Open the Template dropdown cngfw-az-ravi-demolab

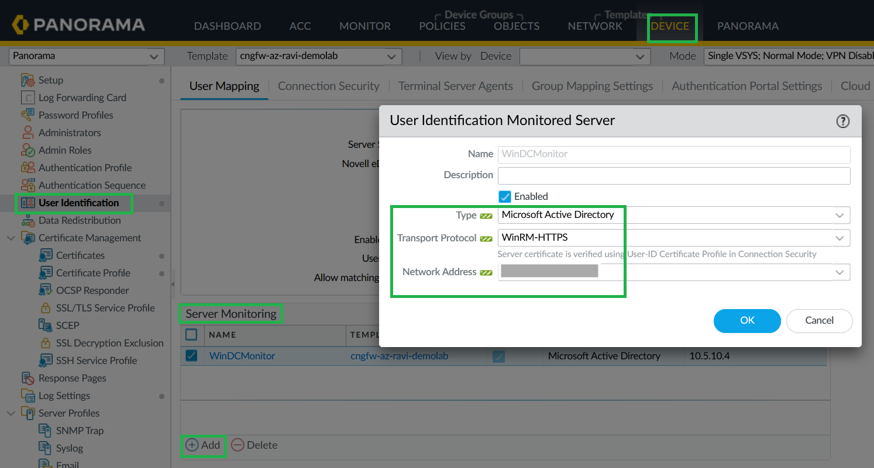[x=319, y=56]
